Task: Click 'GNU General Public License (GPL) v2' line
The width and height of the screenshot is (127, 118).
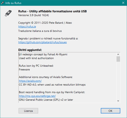Action: pyautogui.click(x=46, y=100)
